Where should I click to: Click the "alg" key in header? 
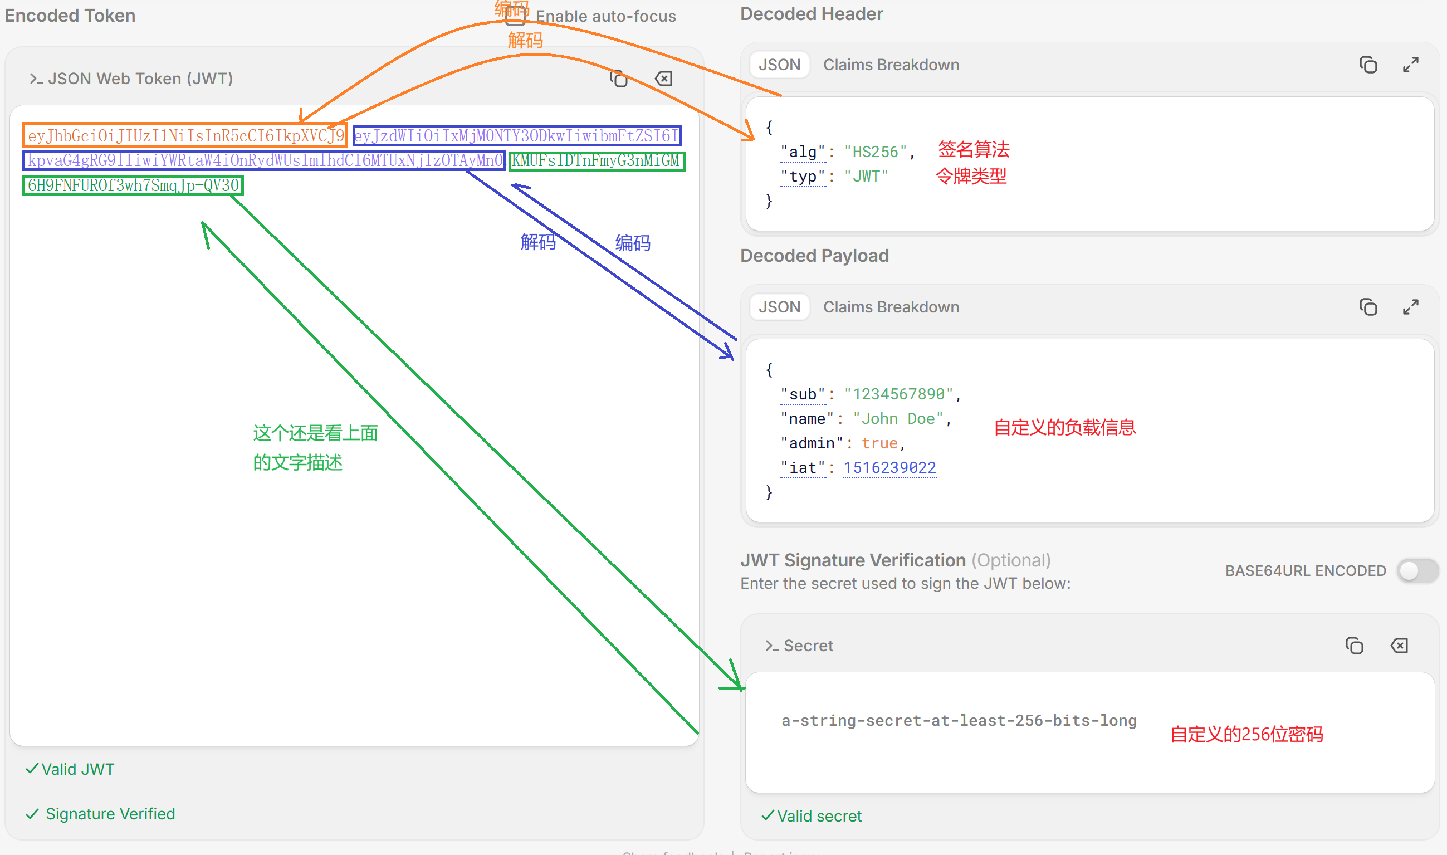click(803, 152)
